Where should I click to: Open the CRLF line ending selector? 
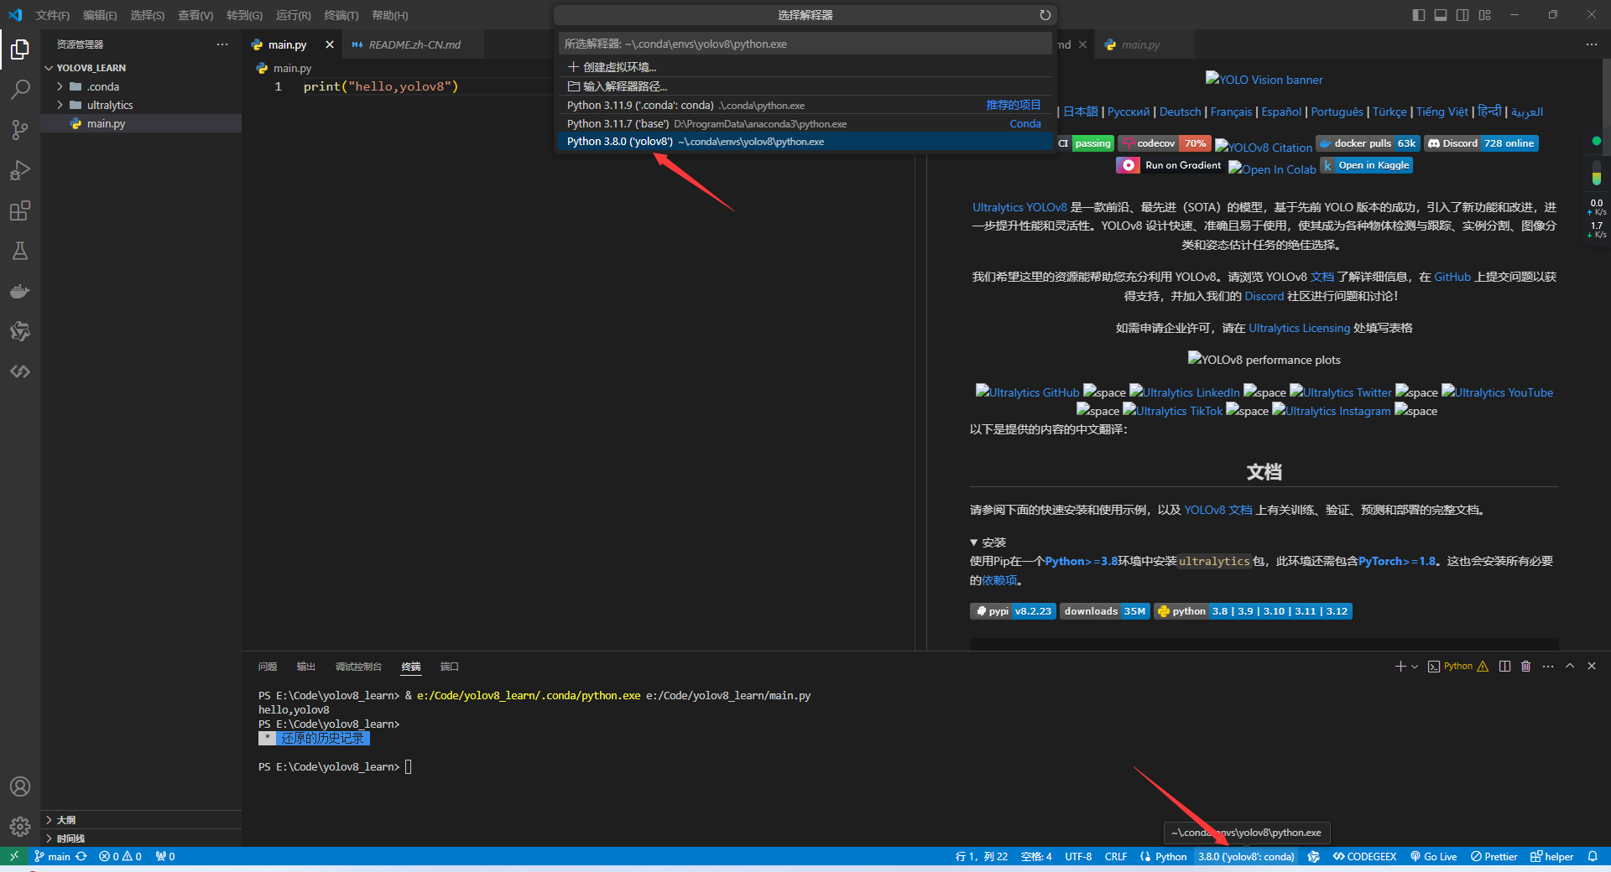click(1116, 856)
